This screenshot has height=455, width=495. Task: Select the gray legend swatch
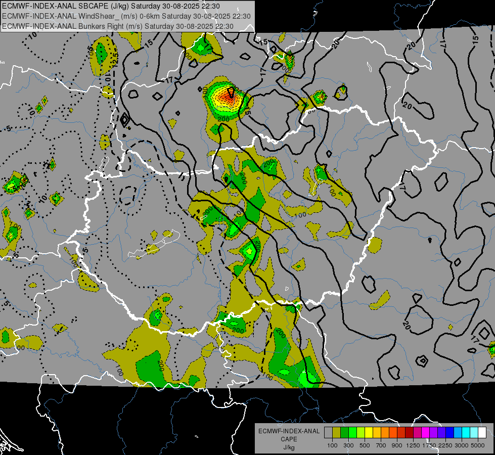328,433
